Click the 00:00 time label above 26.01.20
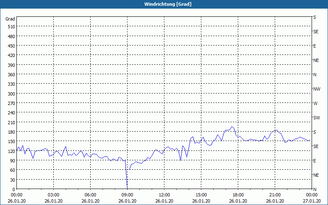The image size is (328, 205). tap(16, 195)
